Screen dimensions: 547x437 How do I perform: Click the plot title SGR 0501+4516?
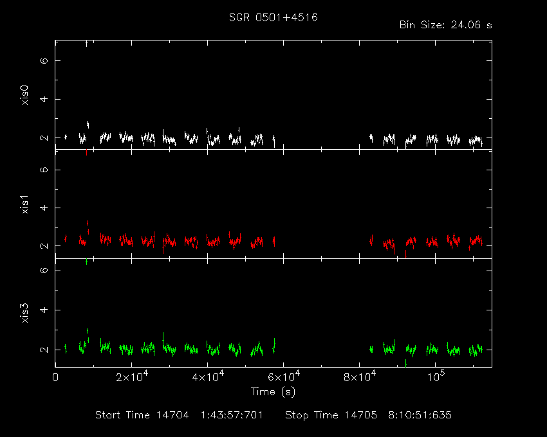point(273,17)
